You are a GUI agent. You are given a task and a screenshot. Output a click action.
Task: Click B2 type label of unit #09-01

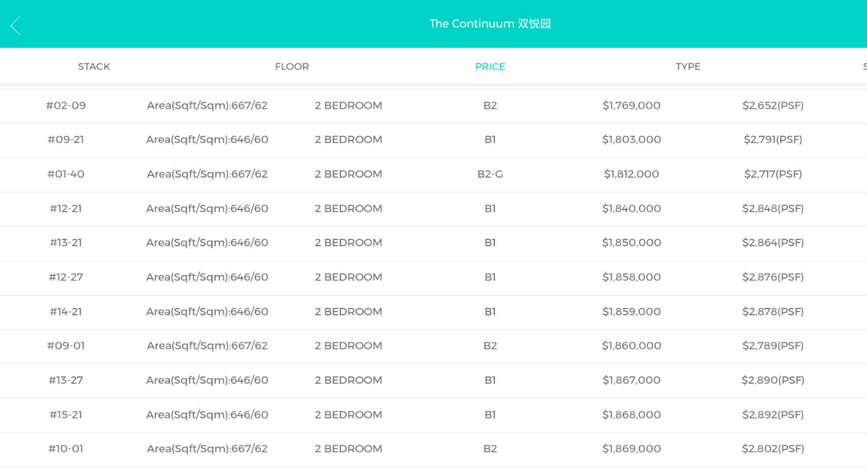pyautogui.click(x=490, y=346)
